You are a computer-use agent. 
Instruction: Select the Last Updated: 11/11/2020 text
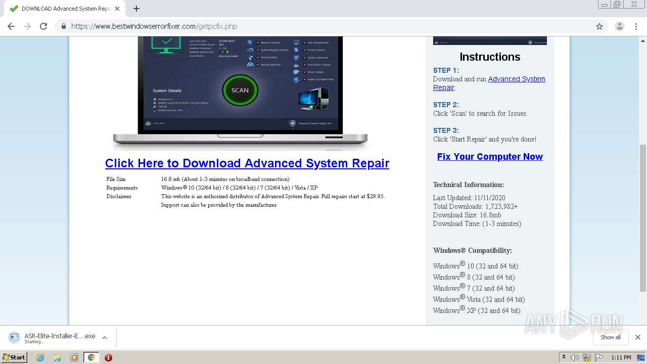(469, 198)
